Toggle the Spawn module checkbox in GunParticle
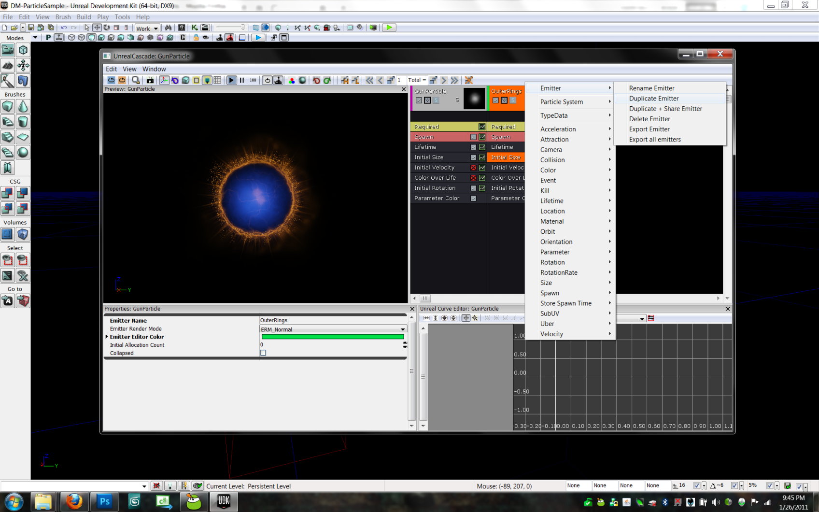This screenshot has width=819, height=512. click(473, 137)
